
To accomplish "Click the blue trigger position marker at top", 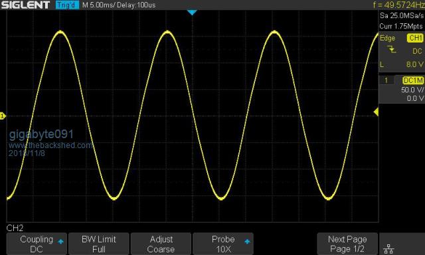I will pos(192,13).
